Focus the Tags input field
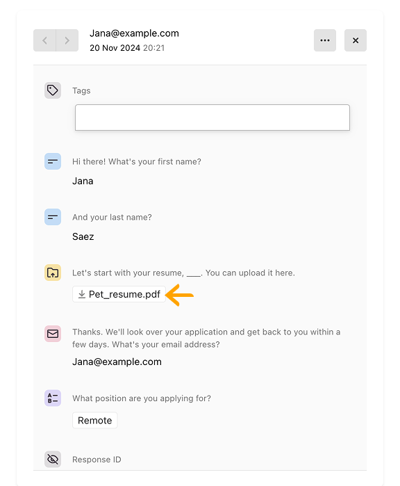400x486 pixels. coord(212,118)
